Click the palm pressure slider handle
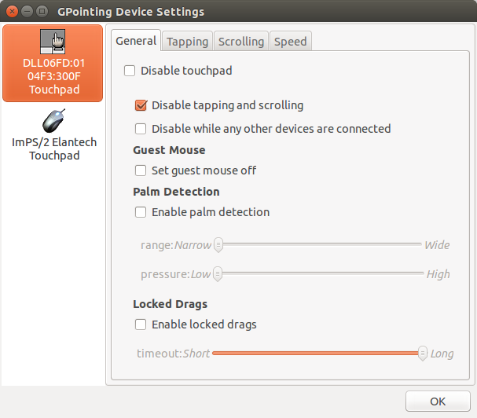Image resolution: width=477 pixels, height=418 pixels. pos(218,273)
